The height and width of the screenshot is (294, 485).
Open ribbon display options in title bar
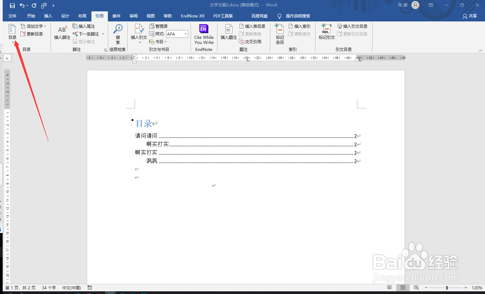(x=431, y=5)
